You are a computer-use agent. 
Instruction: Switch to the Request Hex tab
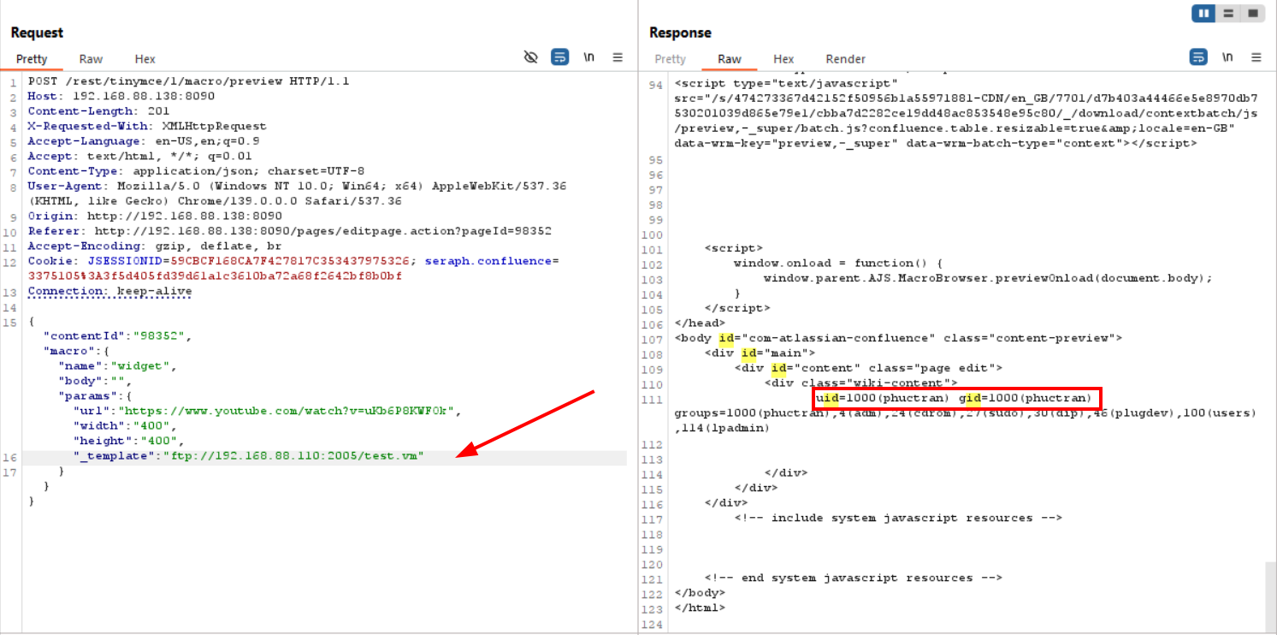[x=145, y=59]
